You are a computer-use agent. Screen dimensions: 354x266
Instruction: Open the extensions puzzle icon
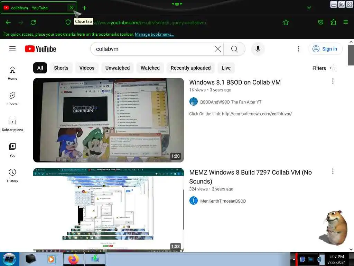point(333,22)
